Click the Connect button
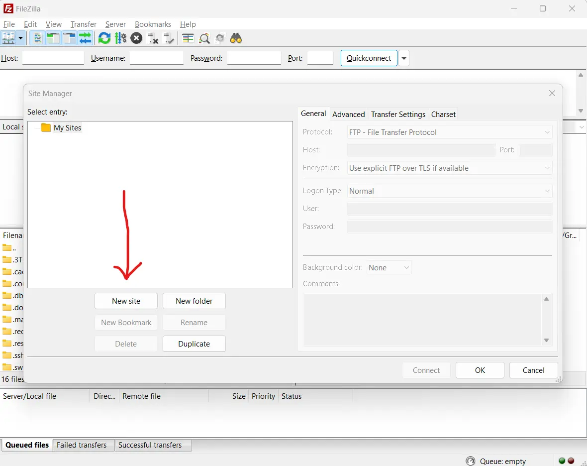This screenshot has width=587, height=466. coord(426,370)
